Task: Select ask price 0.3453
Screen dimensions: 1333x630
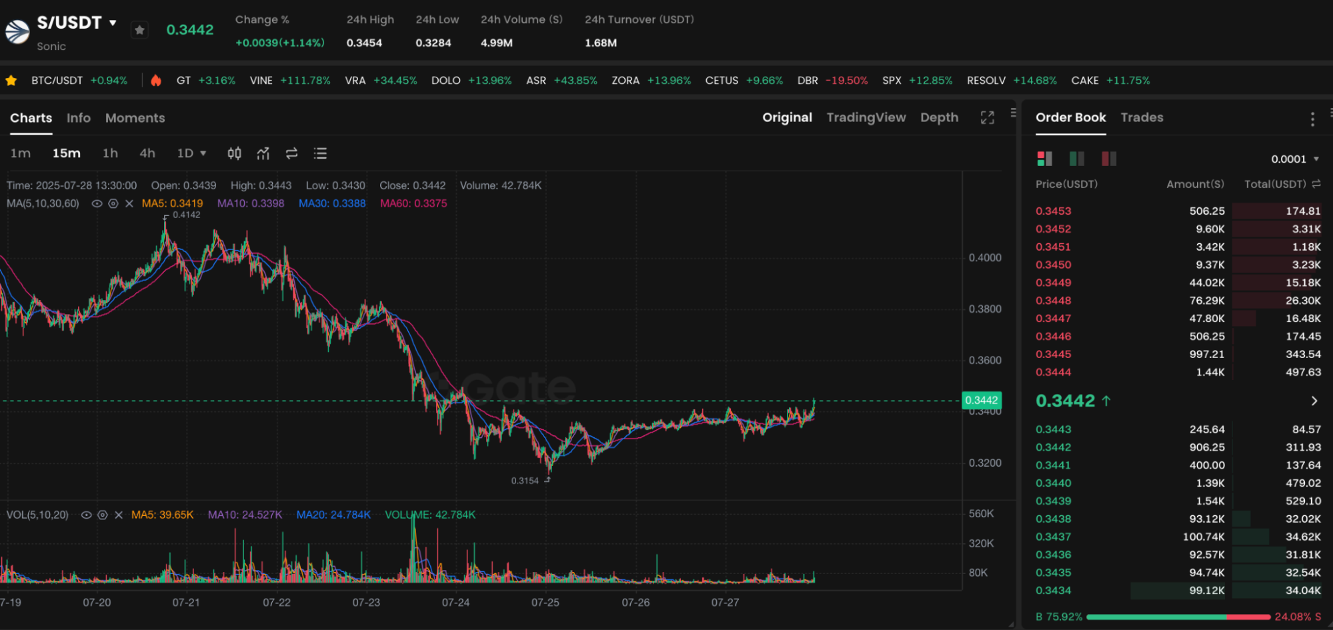Action: click(x=1053, y=211)
